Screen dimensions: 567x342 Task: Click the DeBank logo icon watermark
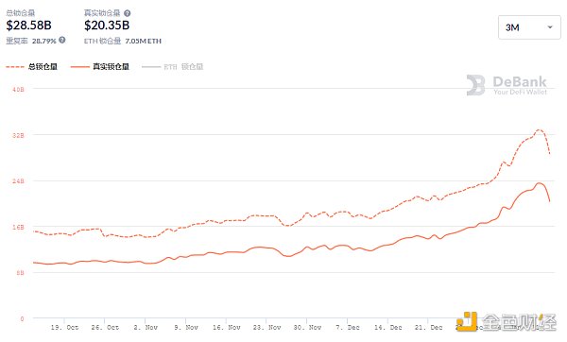coord(476,85)
